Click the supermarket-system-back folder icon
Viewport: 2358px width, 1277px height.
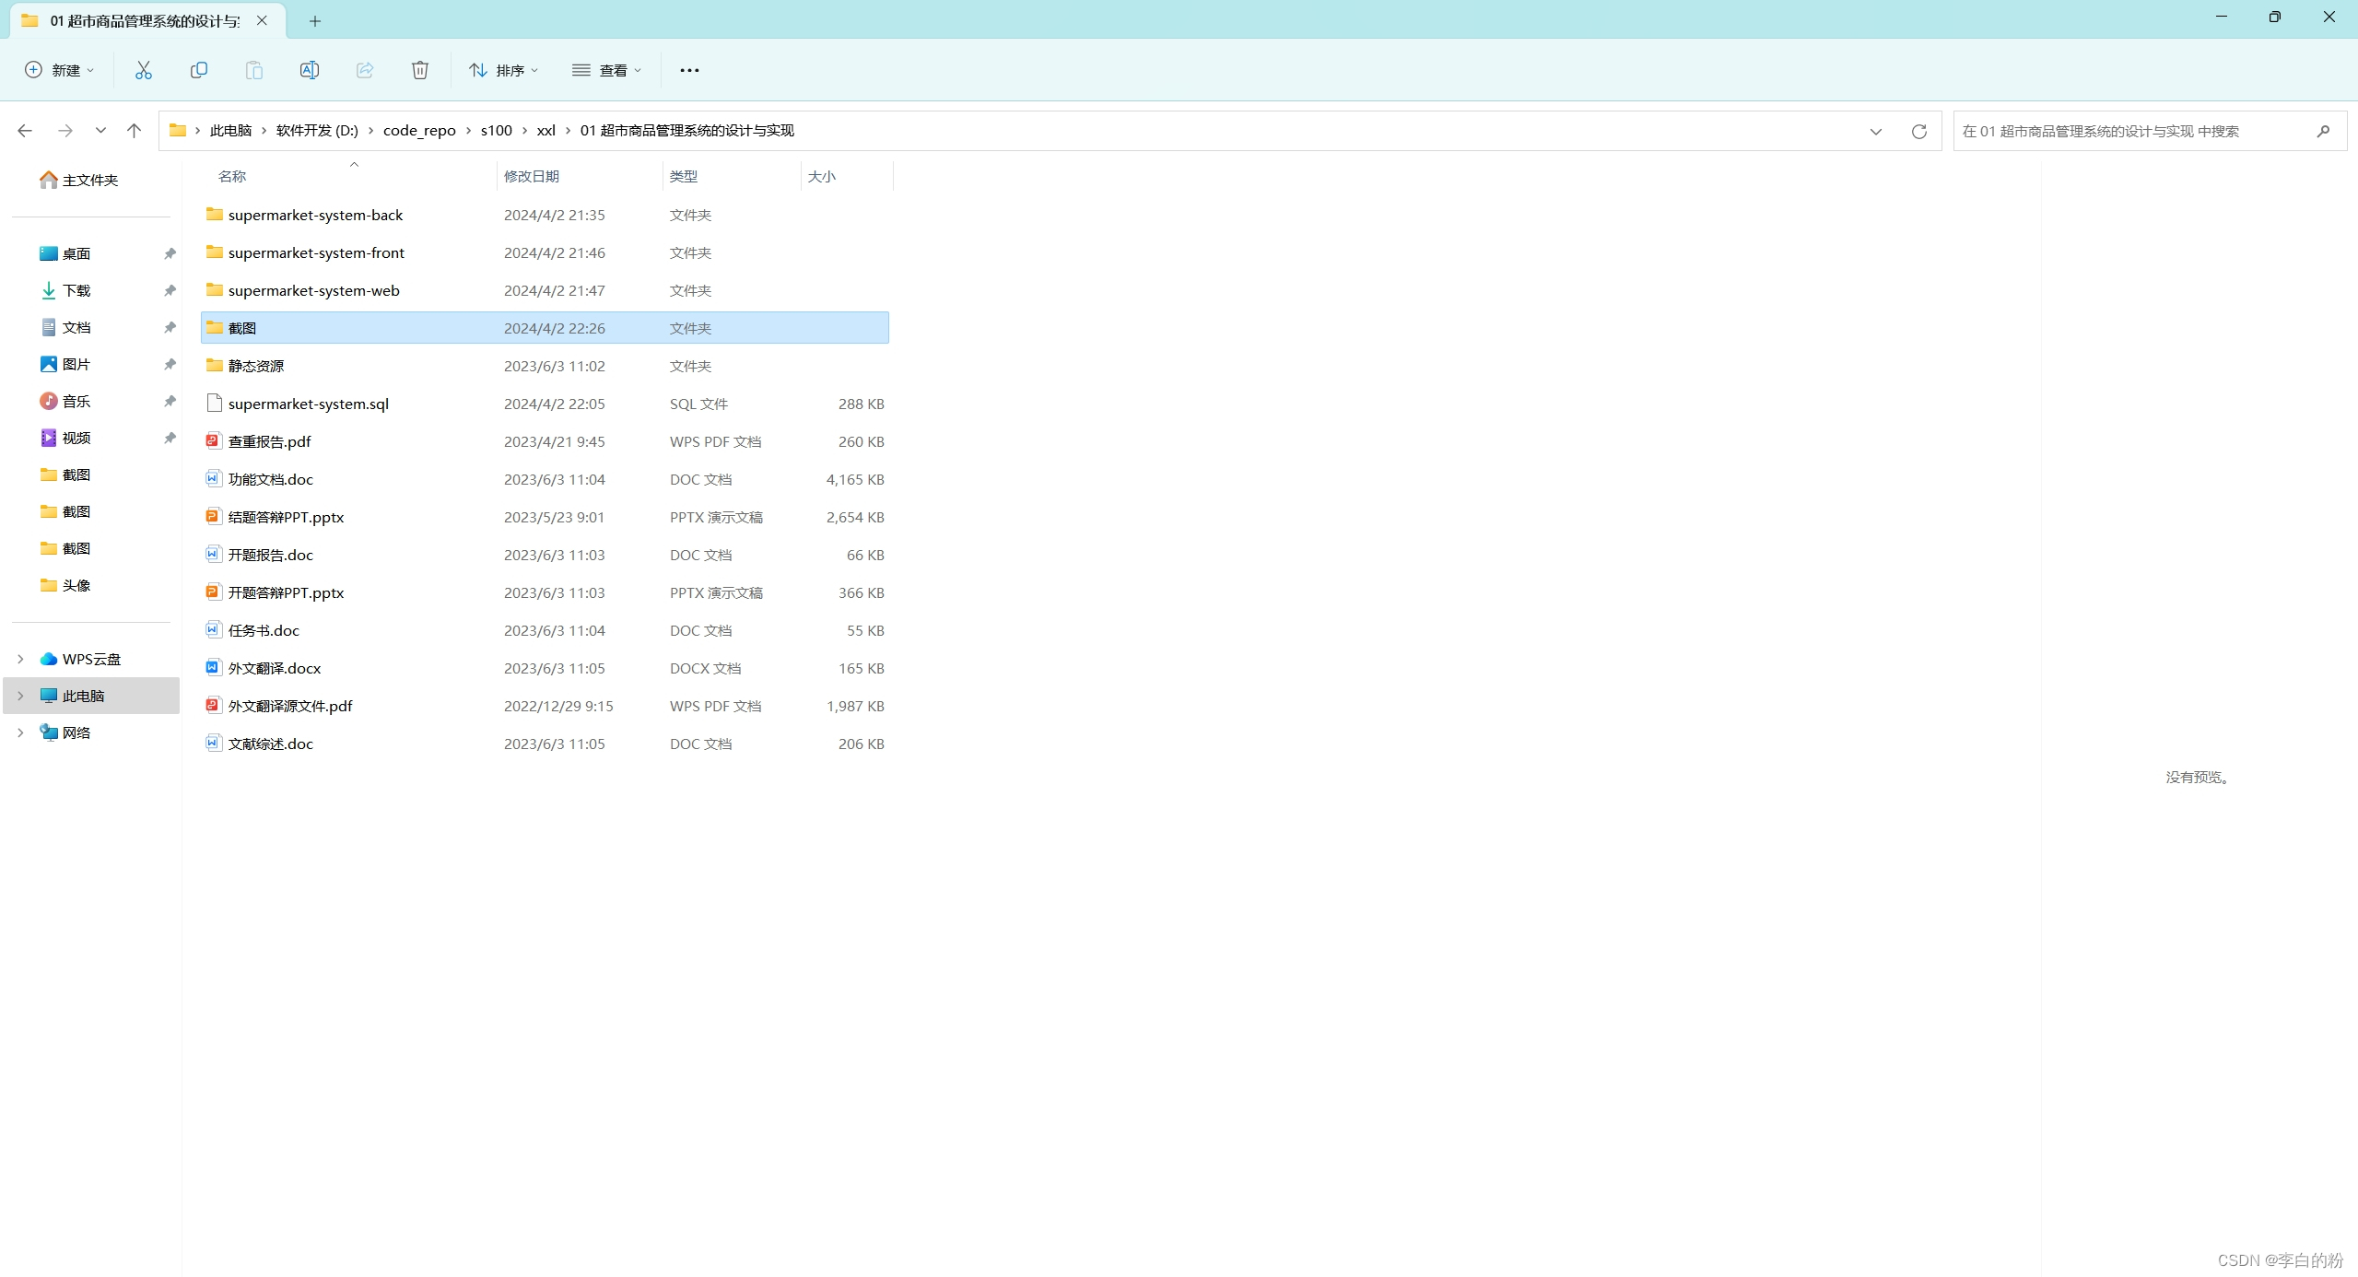click(214, 215)
